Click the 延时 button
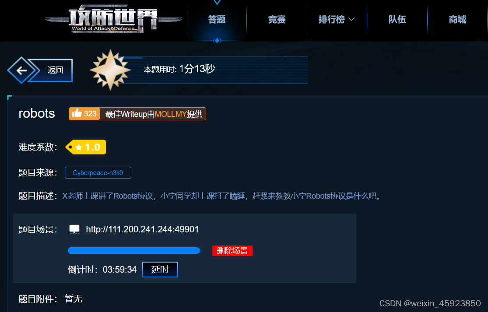The width and height of the screenshot is (488, 312). click(160, 270)
